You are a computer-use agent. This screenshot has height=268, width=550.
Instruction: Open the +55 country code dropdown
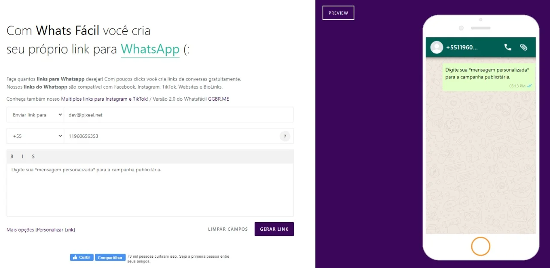(35, 136)
